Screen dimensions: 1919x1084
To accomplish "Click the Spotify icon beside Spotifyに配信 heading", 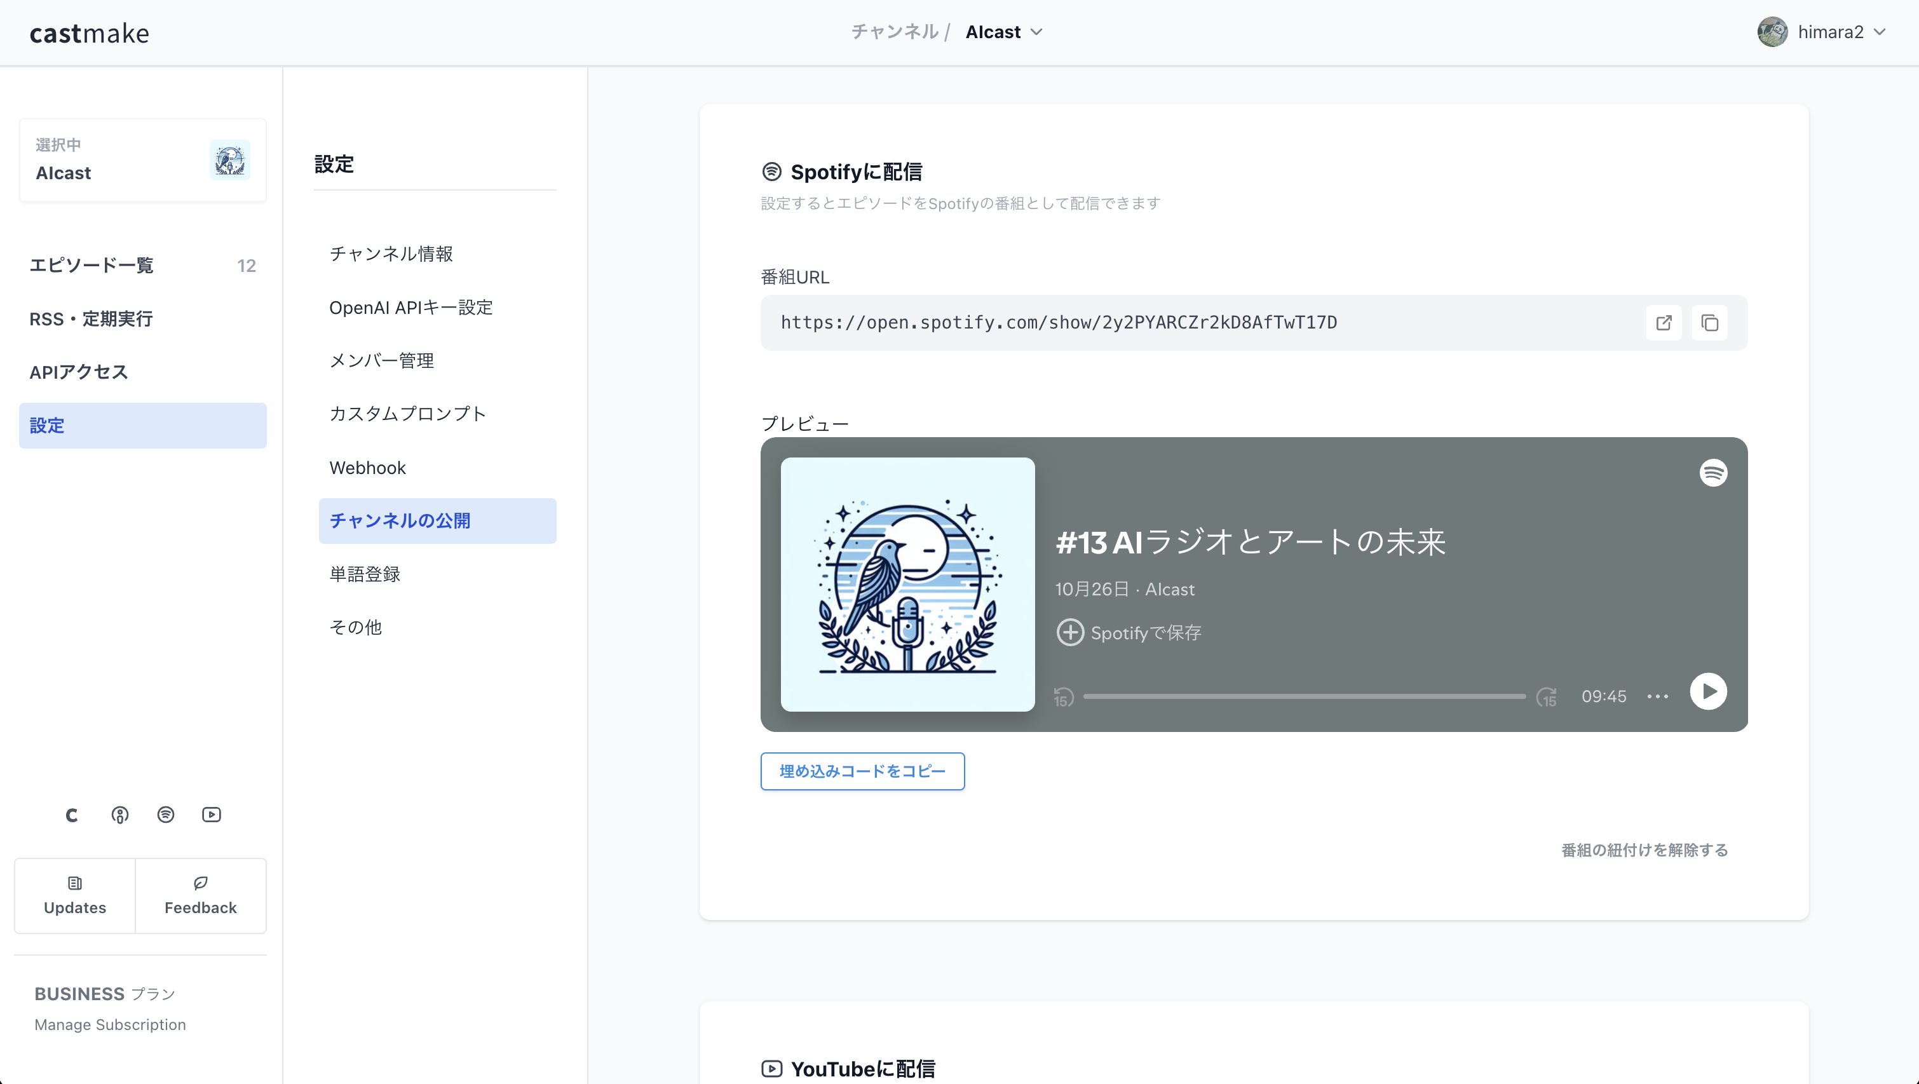I will tap(771, 172).
